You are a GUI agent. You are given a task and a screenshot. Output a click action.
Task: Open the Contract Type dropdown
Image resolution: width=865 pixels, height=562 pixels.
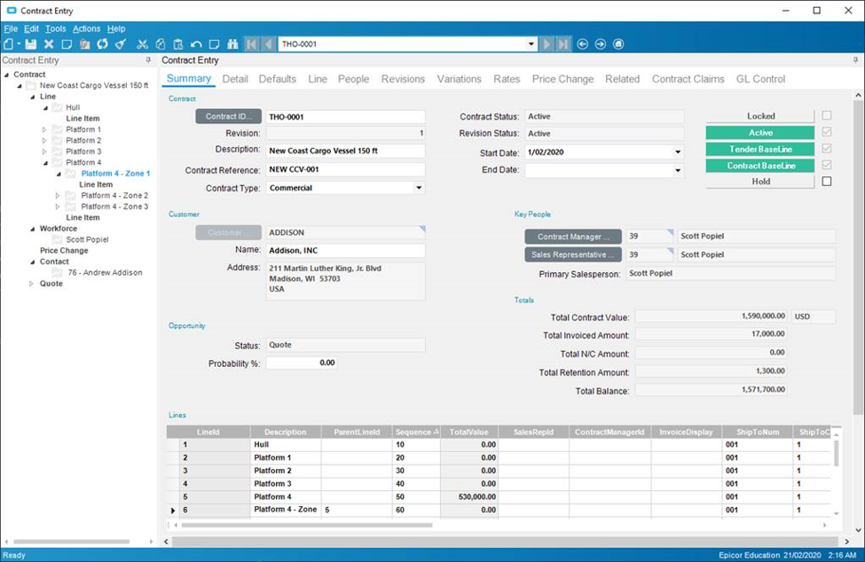tap(420, 188)
